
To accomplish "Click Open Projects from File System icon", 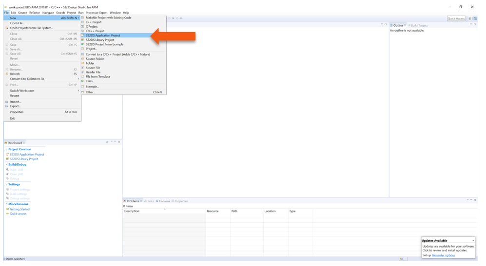I will tap(7, 28).
